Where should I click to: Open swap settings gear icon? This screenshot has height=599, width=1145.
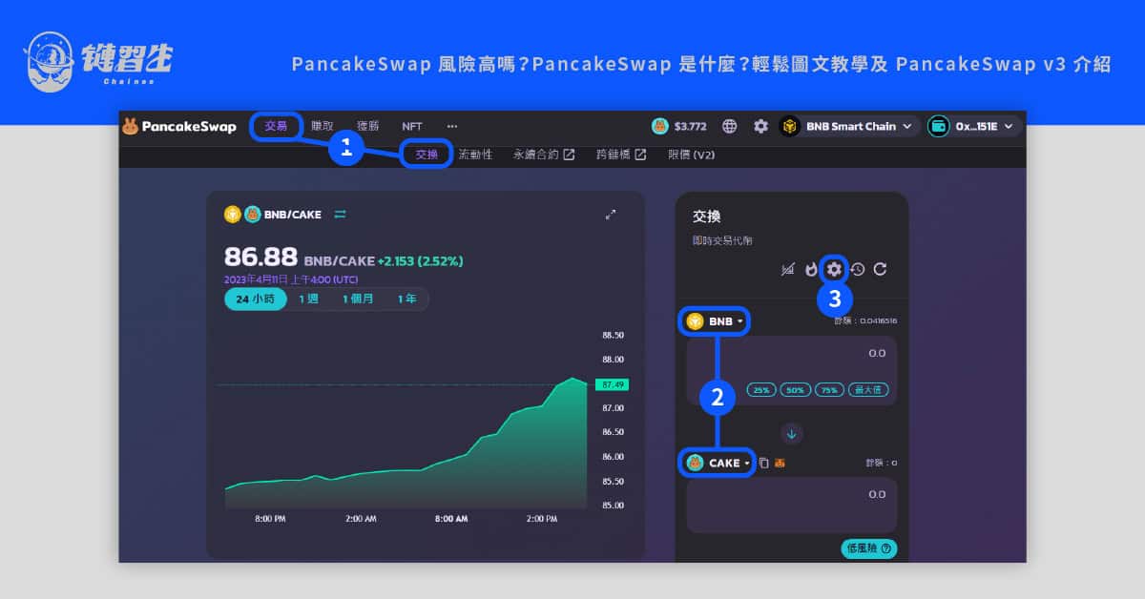click(834, 269)
